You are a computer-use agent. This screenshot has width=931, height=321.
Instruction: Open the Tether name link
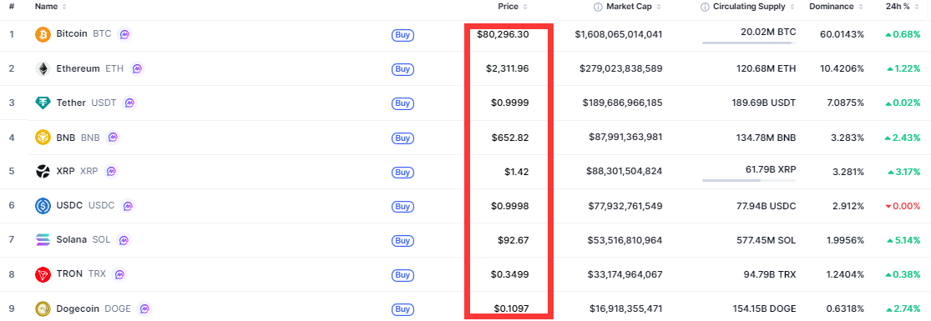click(x=71, y=103)
